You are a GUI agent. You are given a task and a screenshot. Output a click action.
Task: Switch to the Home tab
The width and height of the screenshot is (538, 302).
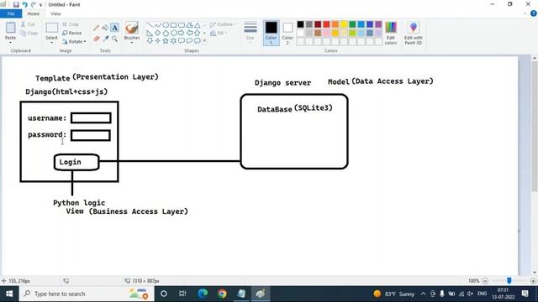34,13
